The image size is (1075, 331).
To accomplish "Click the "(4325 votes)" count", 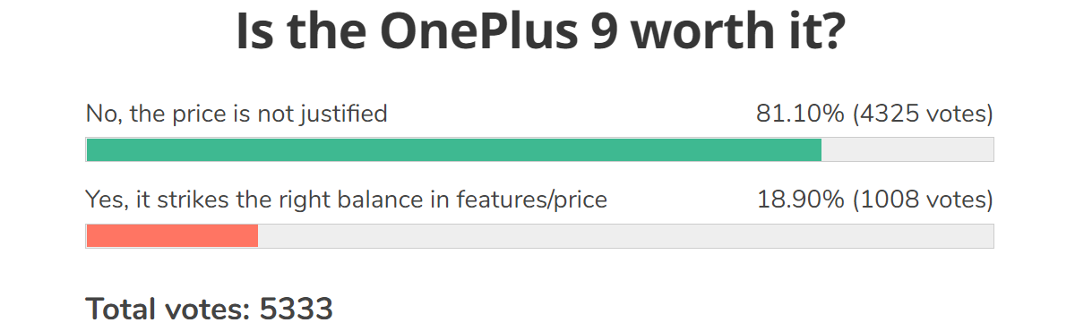I will 923,115.
